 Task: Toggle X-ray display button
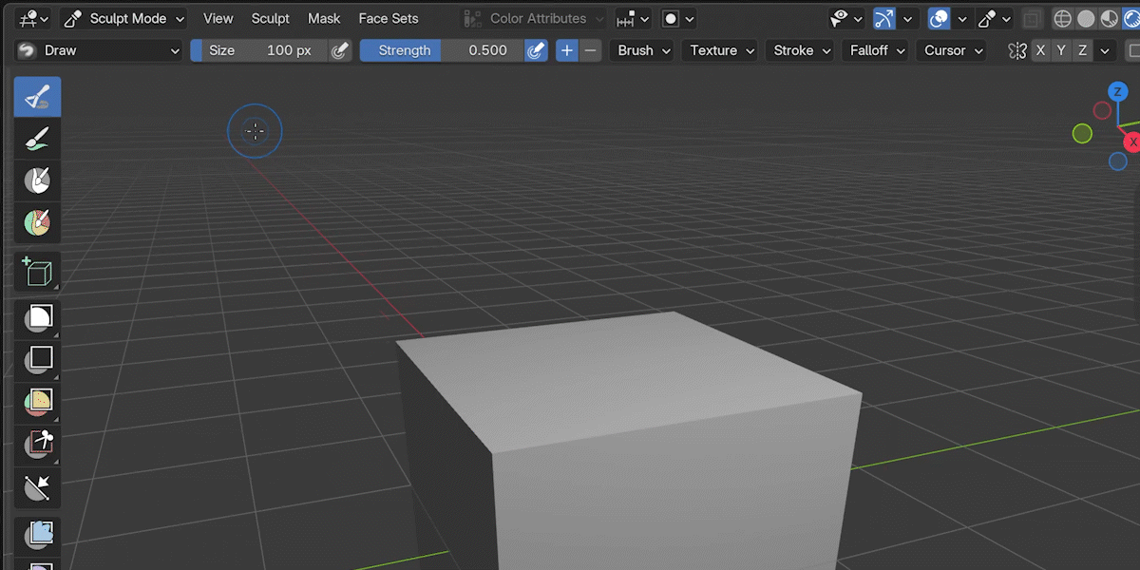coord(1032,18)
